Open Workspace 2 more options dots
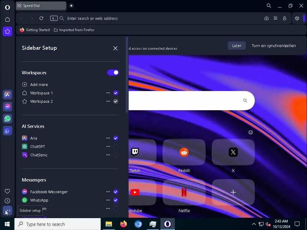Screen dimensions: 307x230 (x=108, y=101)
